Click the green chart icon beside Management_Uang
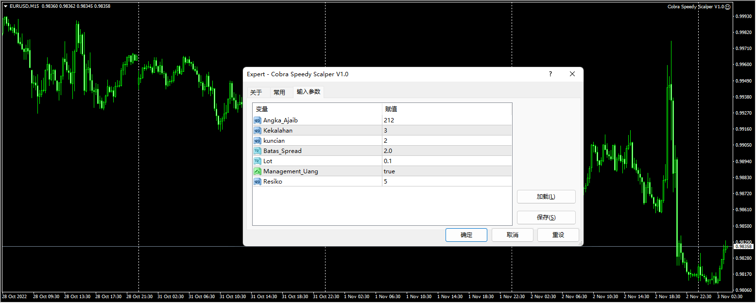 [258, 171]
